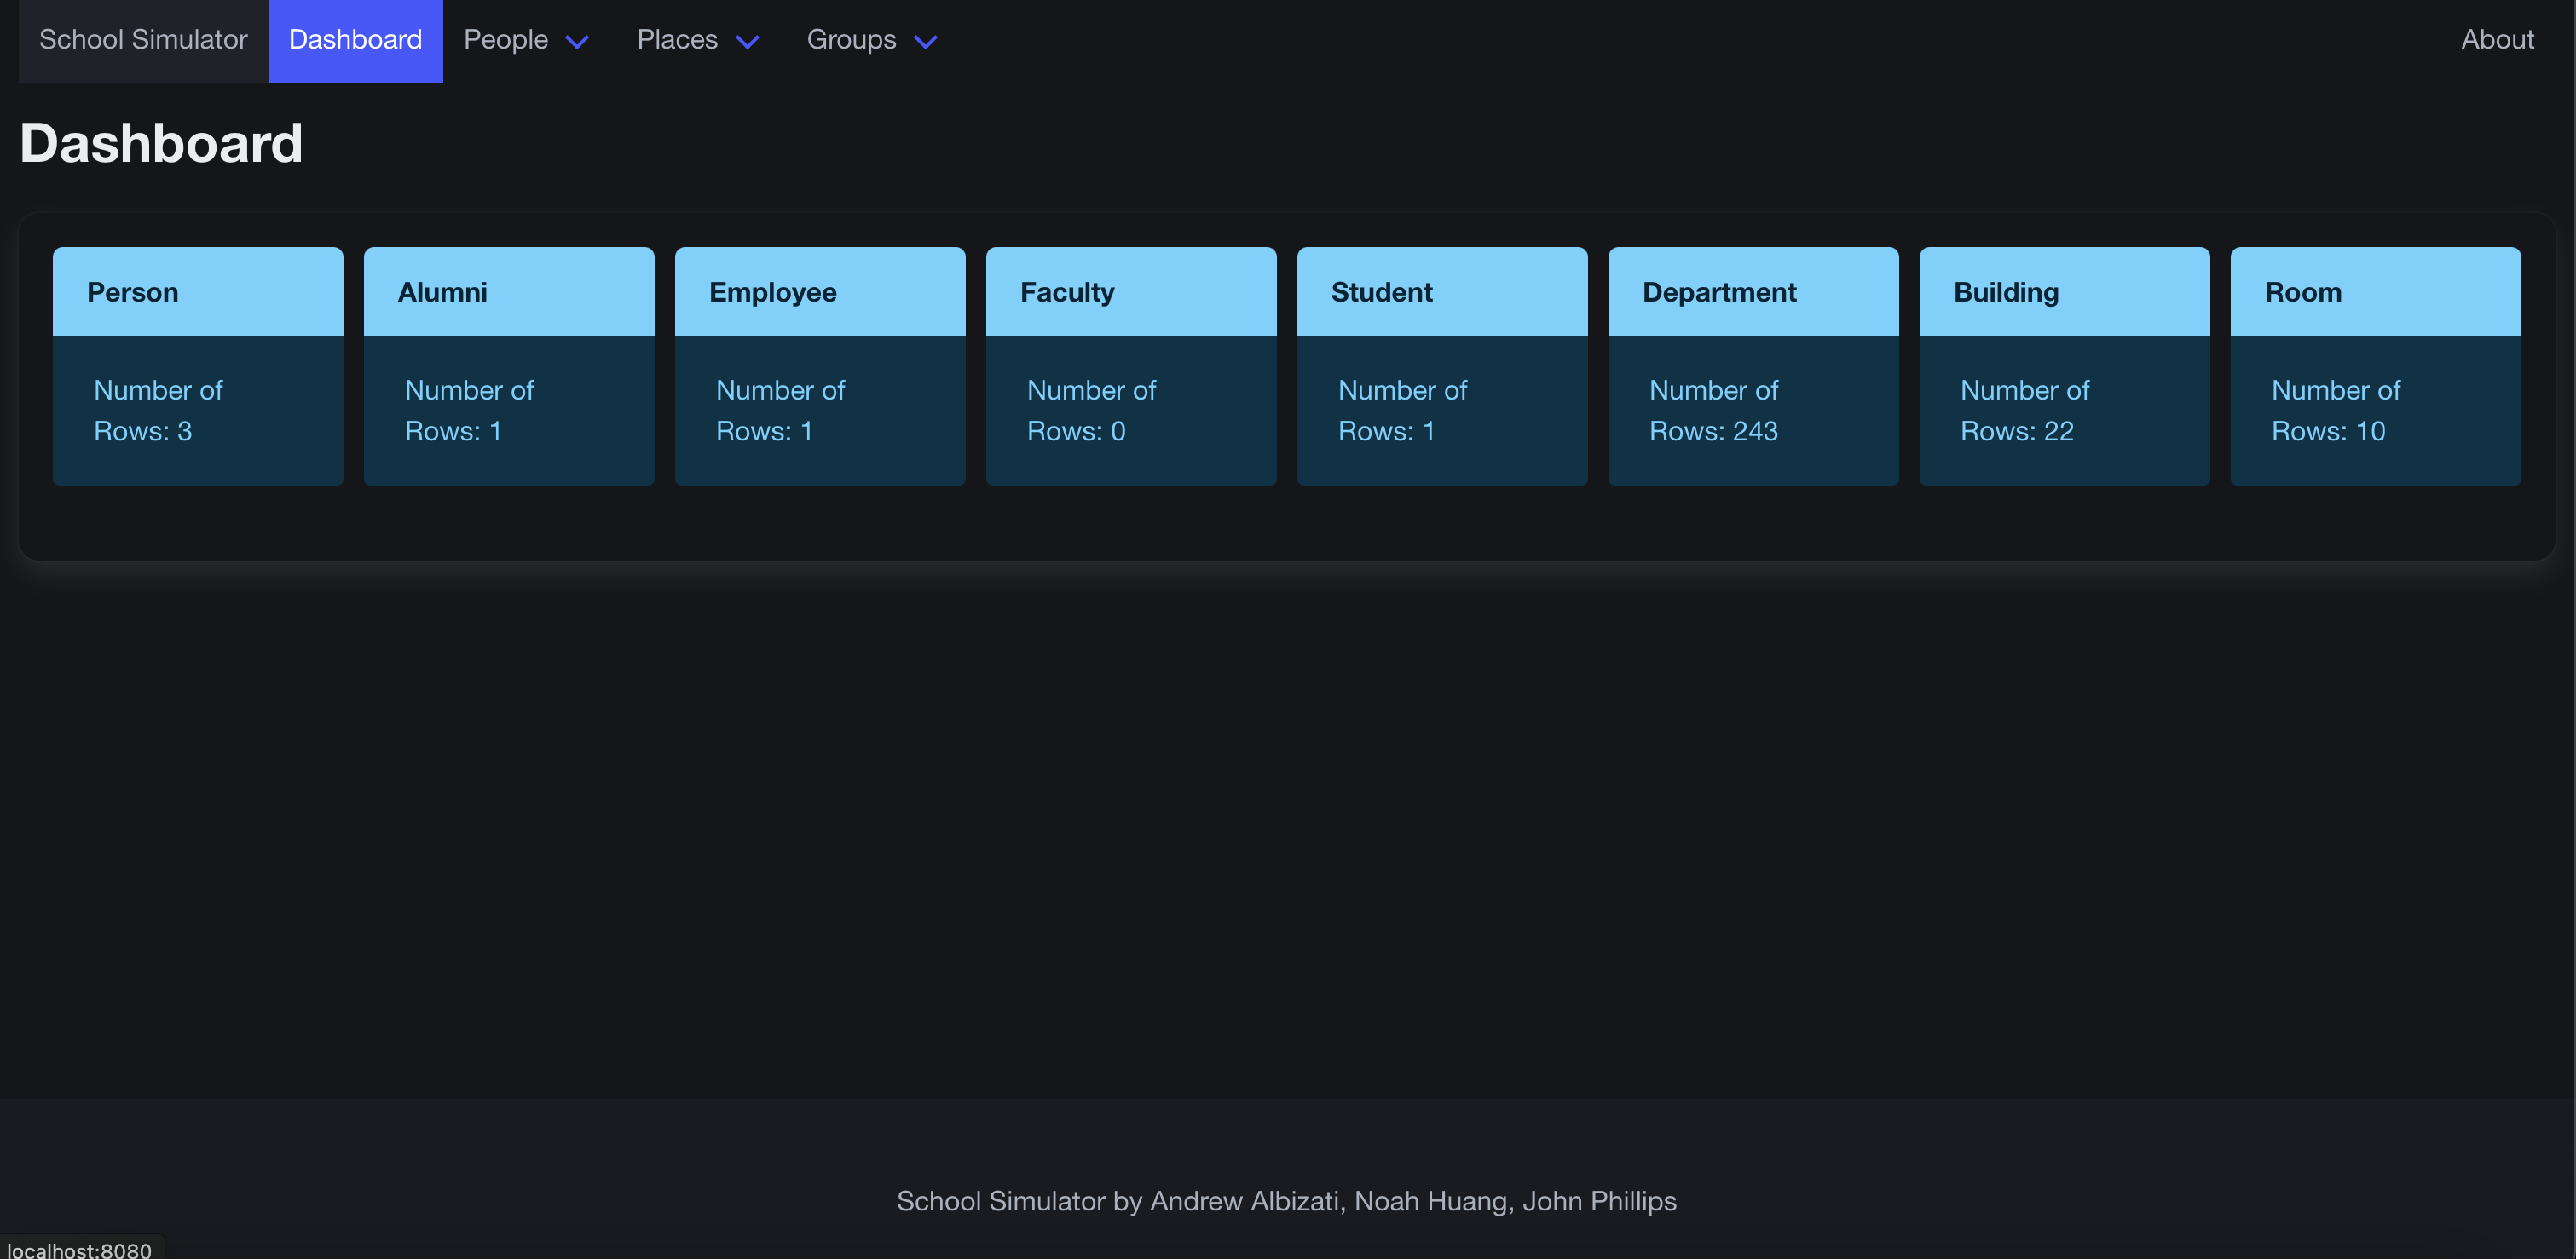Click Building row count 22 text

(x=2016, y=431)
